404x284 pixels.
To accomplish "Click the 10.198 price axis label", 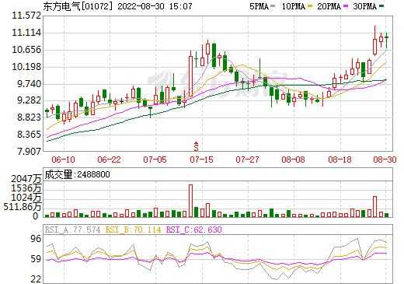I will click(x=26, y=67).
